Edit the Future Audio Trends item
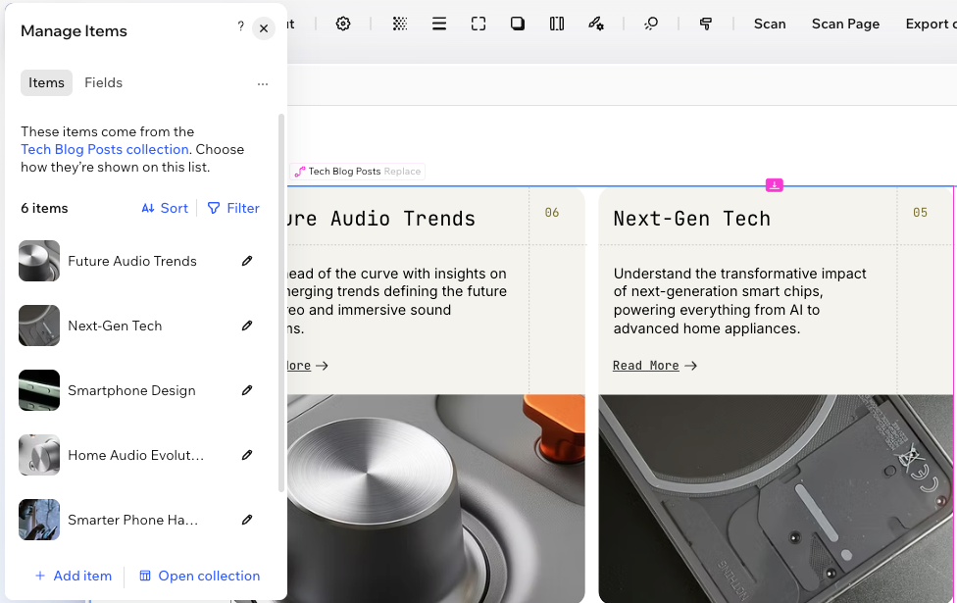 [x=246, y=261]
